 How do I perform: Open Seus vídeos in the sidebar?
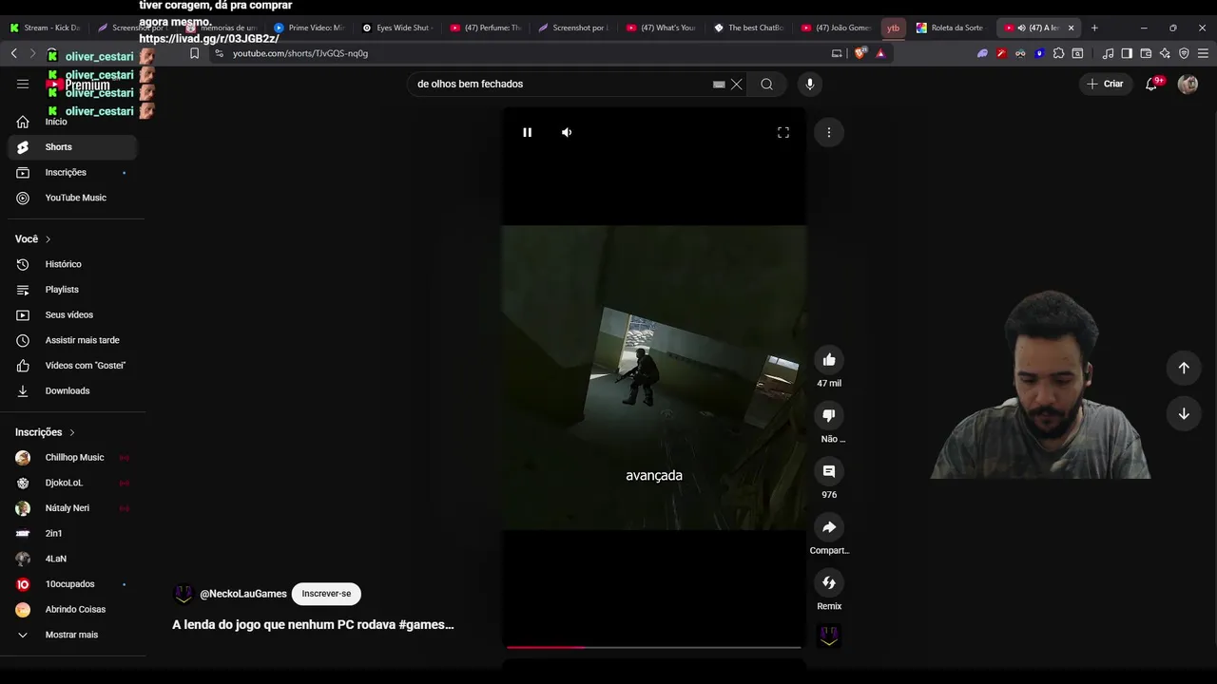[72, 314]
